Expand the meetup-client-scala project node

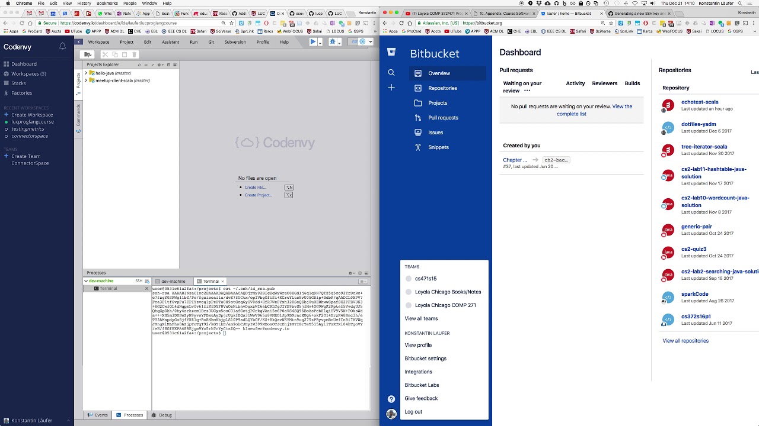click(x=86, y=80)
